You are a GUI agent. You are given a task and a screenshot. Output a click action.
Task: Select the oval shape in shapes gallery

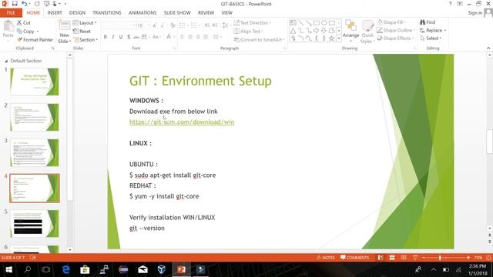pyautogui.click(x=324, y=23)
